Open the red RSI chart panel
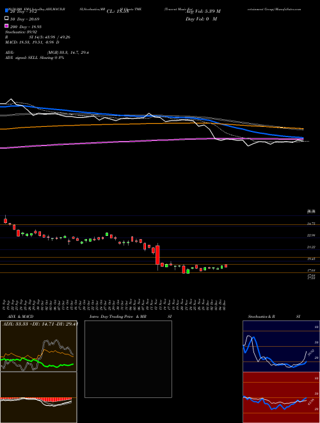Viewport: 320px width, 423px height. (x=281, y=397)
